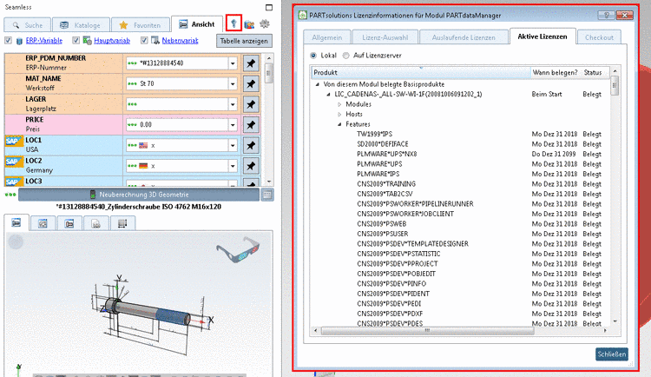Click the table icon right of Neuberechnung 3D Geometrie

[267, 194]
